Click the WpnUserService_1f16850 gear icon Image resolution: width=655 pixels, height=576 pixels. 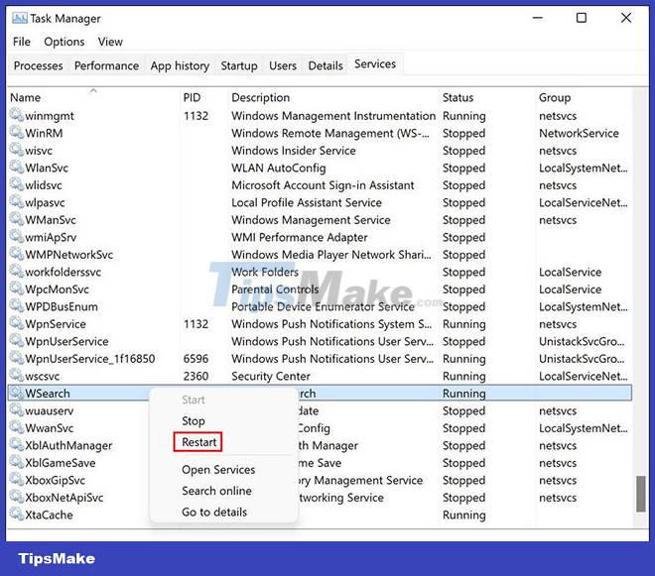(17, 358)
